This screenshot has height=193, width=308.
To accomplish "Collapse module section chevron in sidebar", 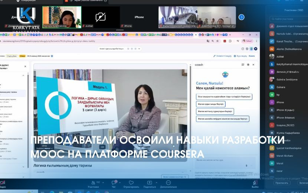I will pos(23,75).
